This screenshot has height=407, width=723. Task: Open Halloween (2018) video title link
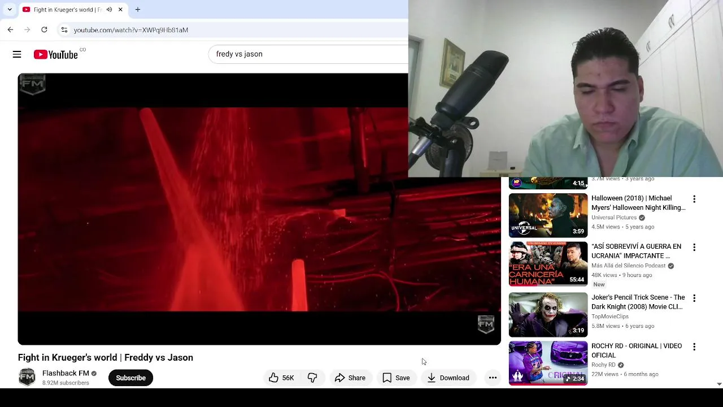[638, 203]
